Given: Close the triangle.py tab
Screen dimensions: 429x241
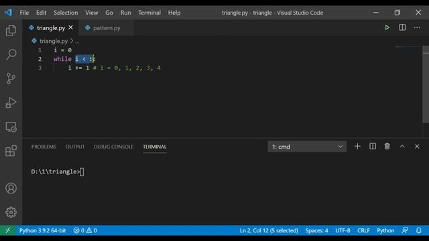Looking at the screenshot, I should [x=71, y=27].
